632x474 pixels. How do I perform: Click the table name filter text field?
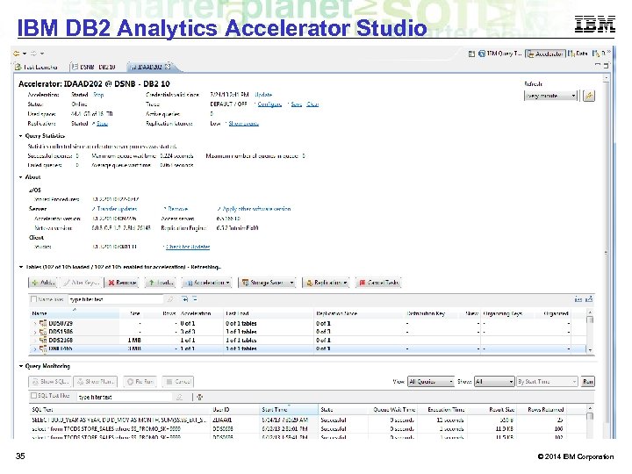point(116,299)
